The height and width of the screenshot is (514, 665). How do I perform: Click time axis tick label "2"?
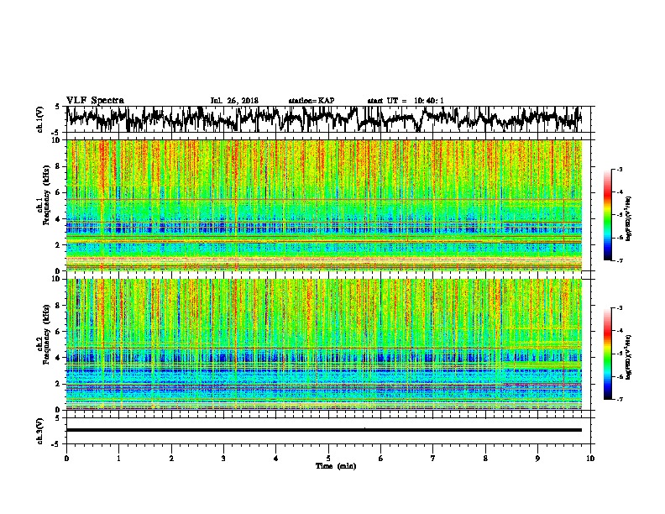tap(171, 458)
